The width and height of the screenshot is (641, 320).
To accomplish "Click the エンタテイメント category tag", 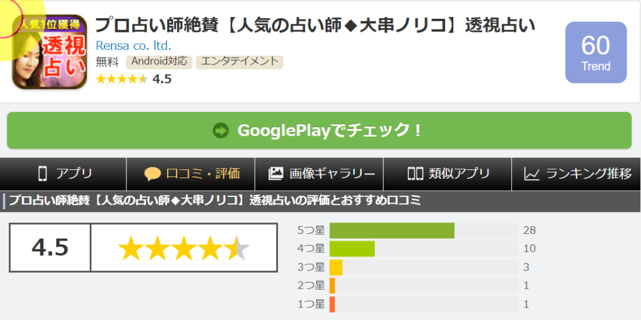I will coord(240,62).
